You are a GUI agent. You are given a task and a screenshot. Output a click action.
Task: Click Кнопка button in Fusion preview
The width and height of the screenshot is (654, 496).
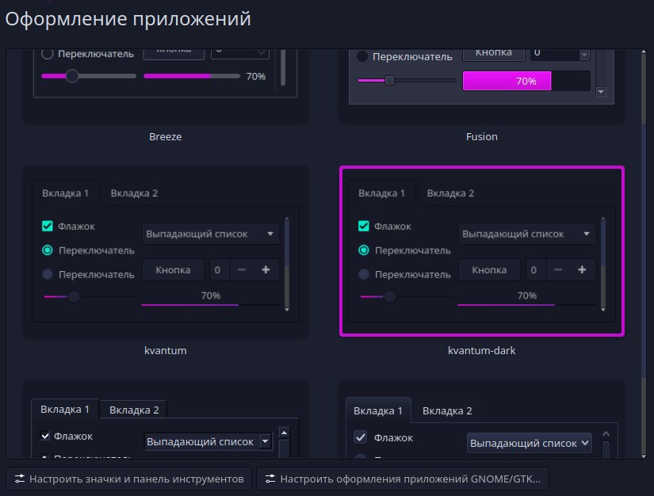[494, 54]
